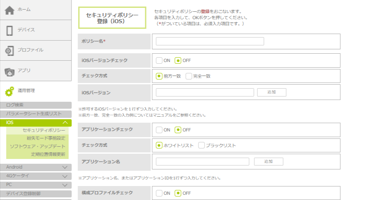Turn ON アプリケーションチェック
The width and height of the screenshot is (374, 200).
click(x=159, y=130)
